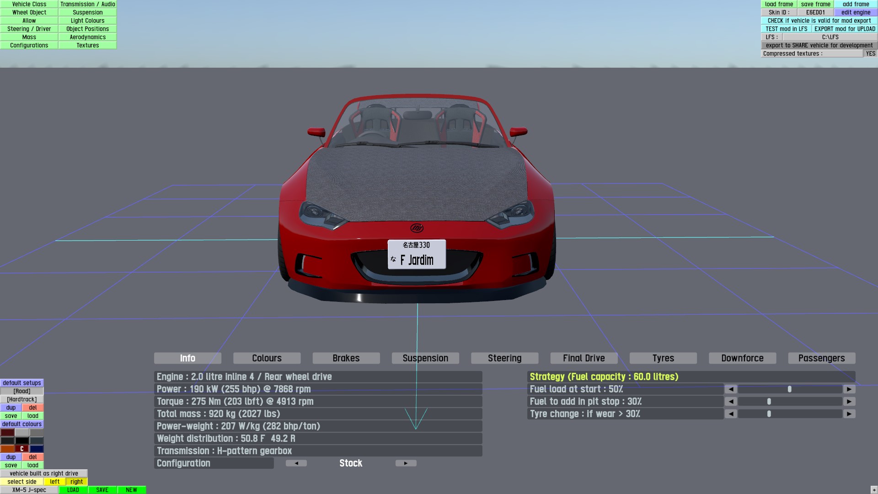Image resolution: width=878 pixels, height=494 pixels.
Task: Click left arrow for Tyre change wear
Action: (x=731, y=414)
